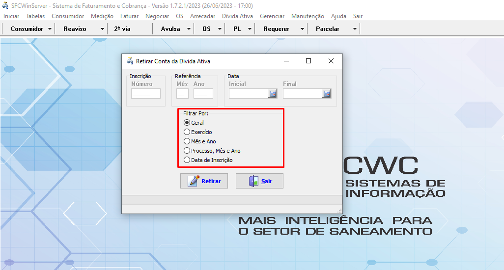Open the Tabelas menu
This screenshot has height=270, width=504.
(35, 16)
